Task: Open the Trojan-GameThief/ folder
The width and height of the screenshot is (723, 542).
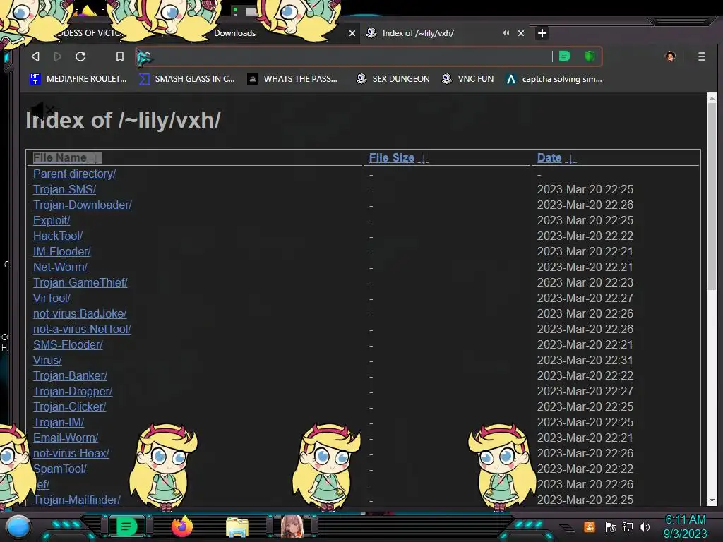Action: (80, 282)
